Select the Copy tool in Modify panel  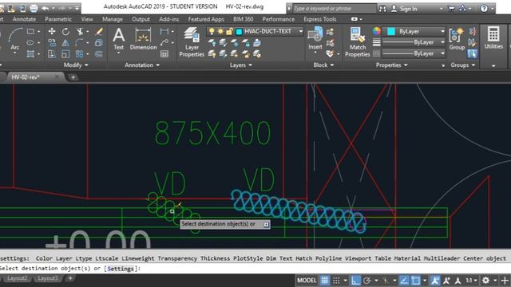[x=52, y=42]
